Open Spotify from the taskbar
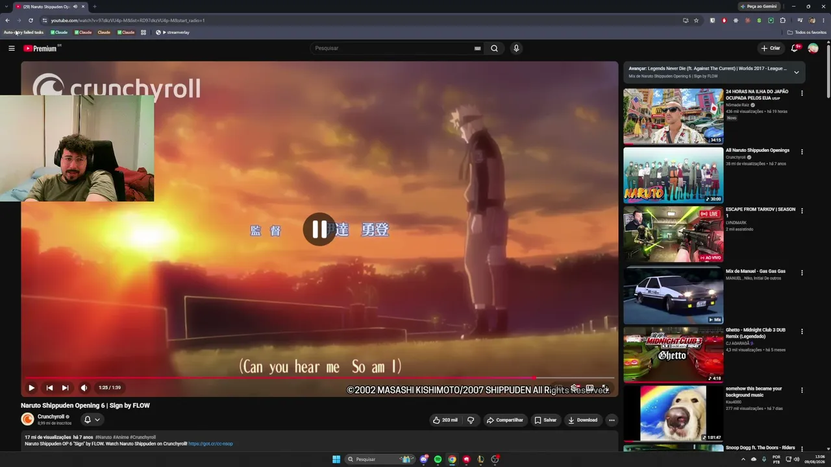This screenshot has height=467, width=831. (x=438, y=459)
